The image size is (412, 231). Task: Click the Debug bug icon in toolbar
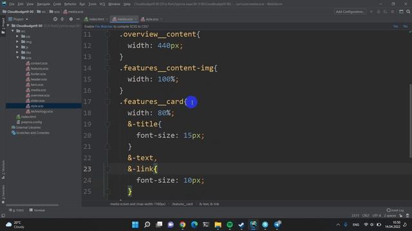tap(379, 12)
